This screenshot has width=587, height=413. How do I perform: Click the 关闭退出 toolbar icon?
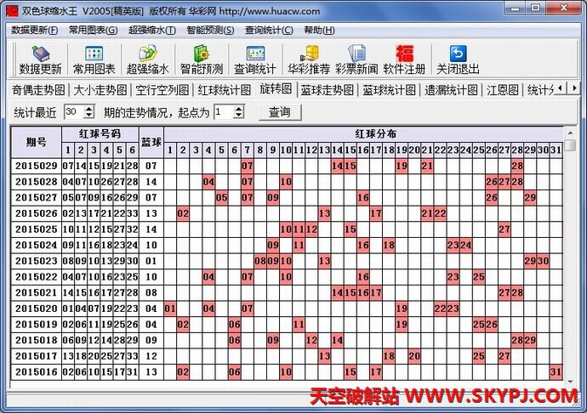pyautogui.click(x=458, y=59)
